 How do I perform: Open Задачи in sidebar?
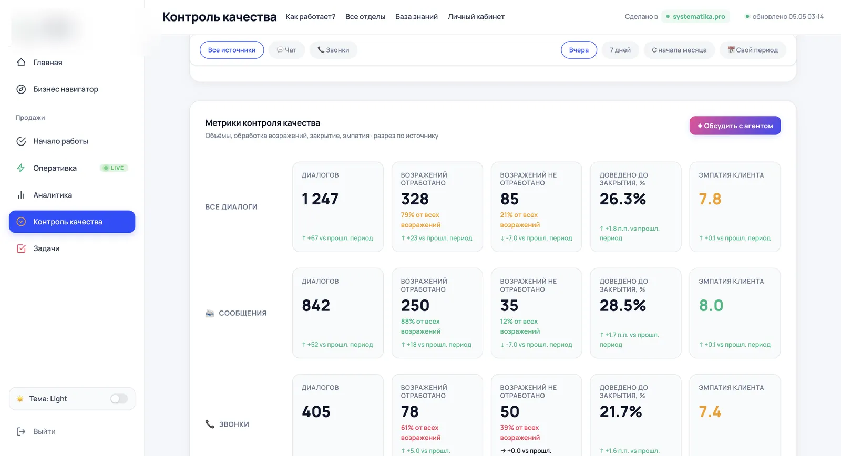pos(72,248)
